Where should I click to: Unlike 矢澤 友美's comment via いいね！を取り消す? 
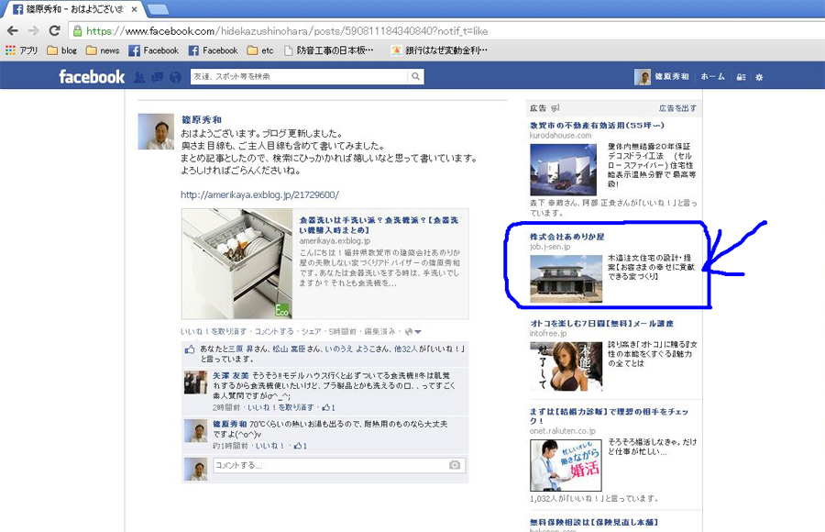280,407
